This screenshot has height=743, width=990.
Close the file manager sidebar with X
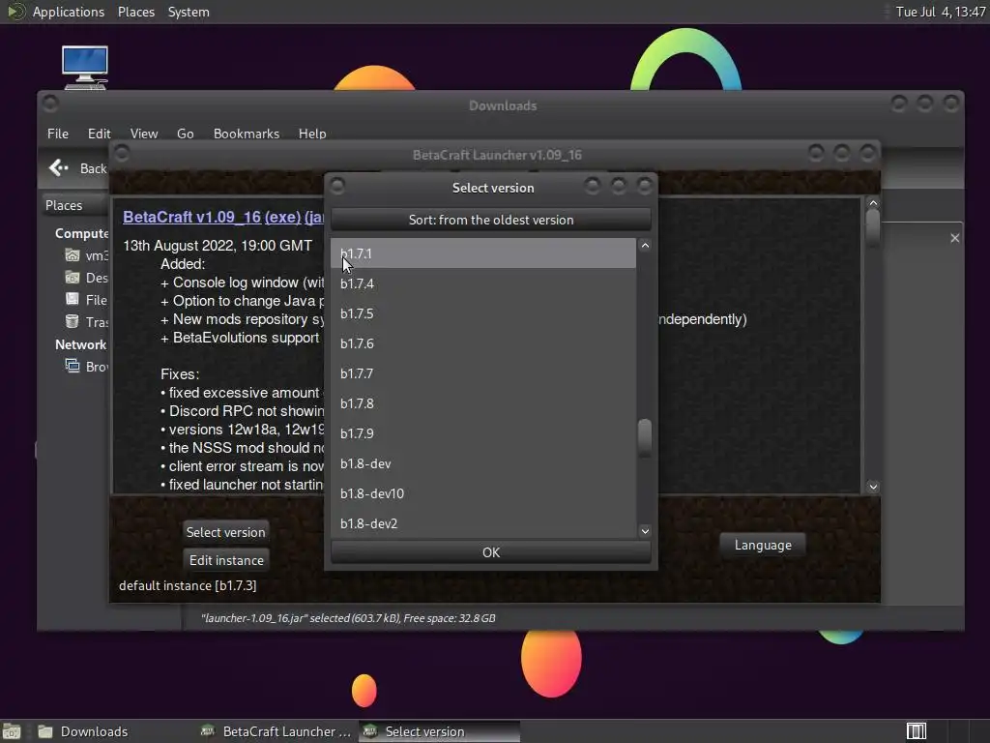[954, 238]
